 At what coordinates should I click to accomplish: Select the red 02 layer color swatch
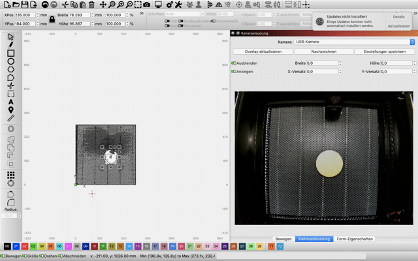point(25,247)
